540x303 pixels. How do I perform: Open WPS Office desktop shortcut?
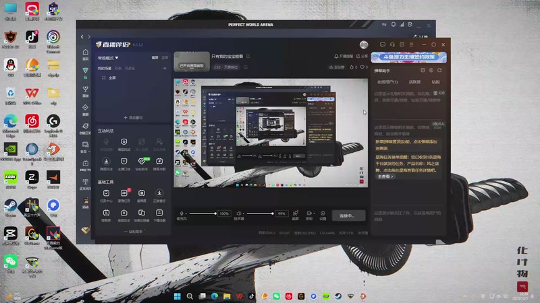coord(32,96)
